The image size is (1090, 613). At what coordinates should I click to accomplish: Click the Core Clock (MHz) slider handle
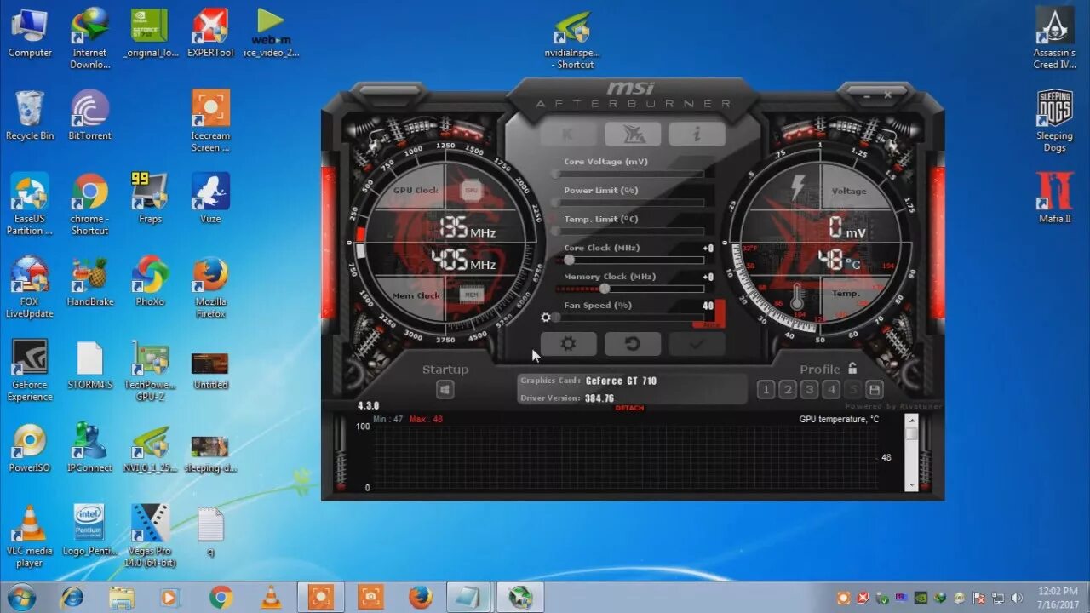coord(569,260)
